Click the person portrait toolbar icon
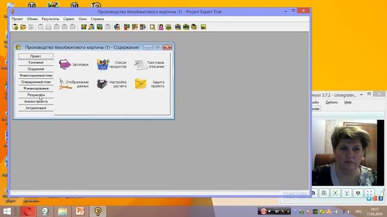387x217 pixels. [x=161, y=27]
